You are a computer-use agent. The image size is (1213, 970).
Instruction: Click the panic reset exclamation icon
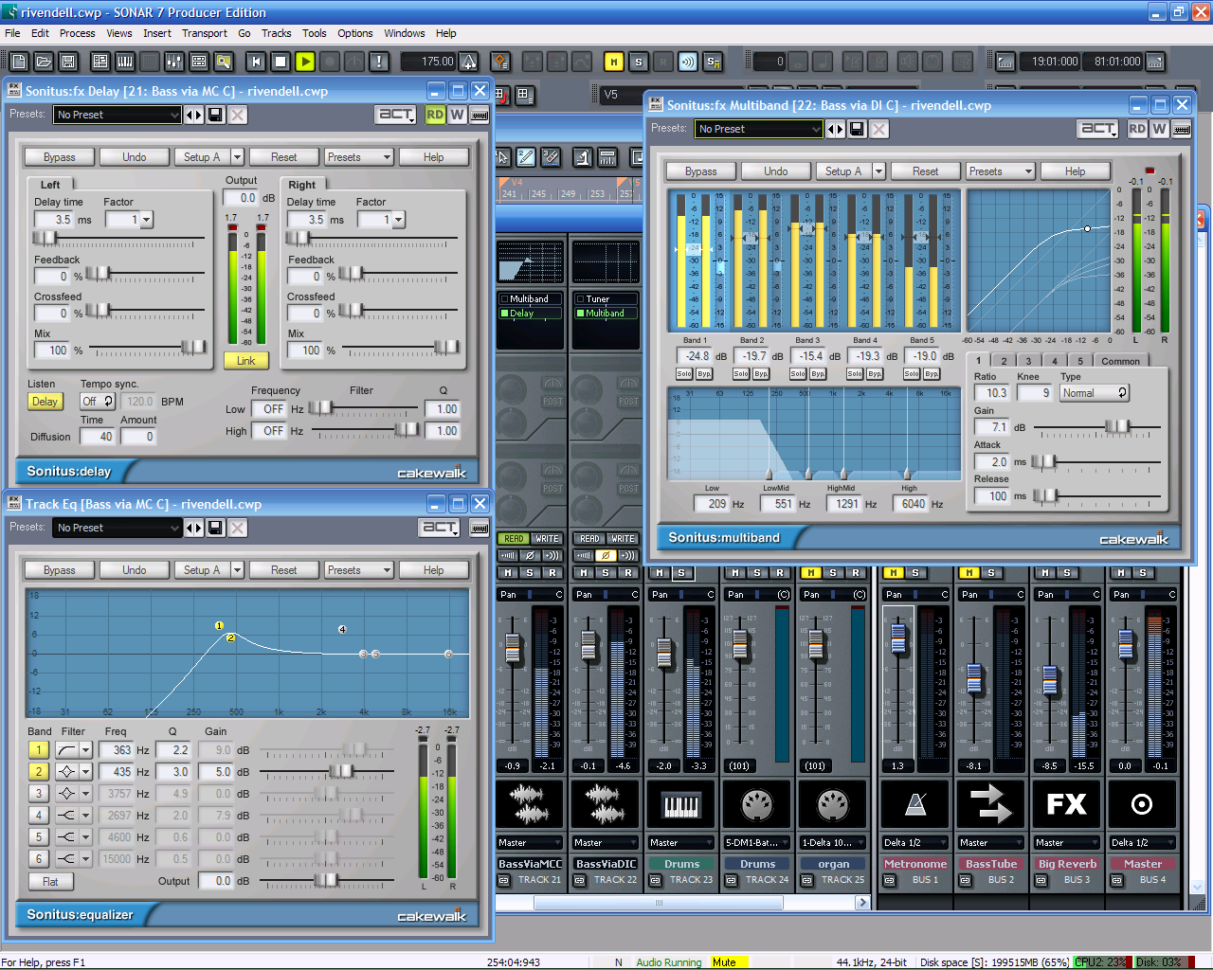379,62
